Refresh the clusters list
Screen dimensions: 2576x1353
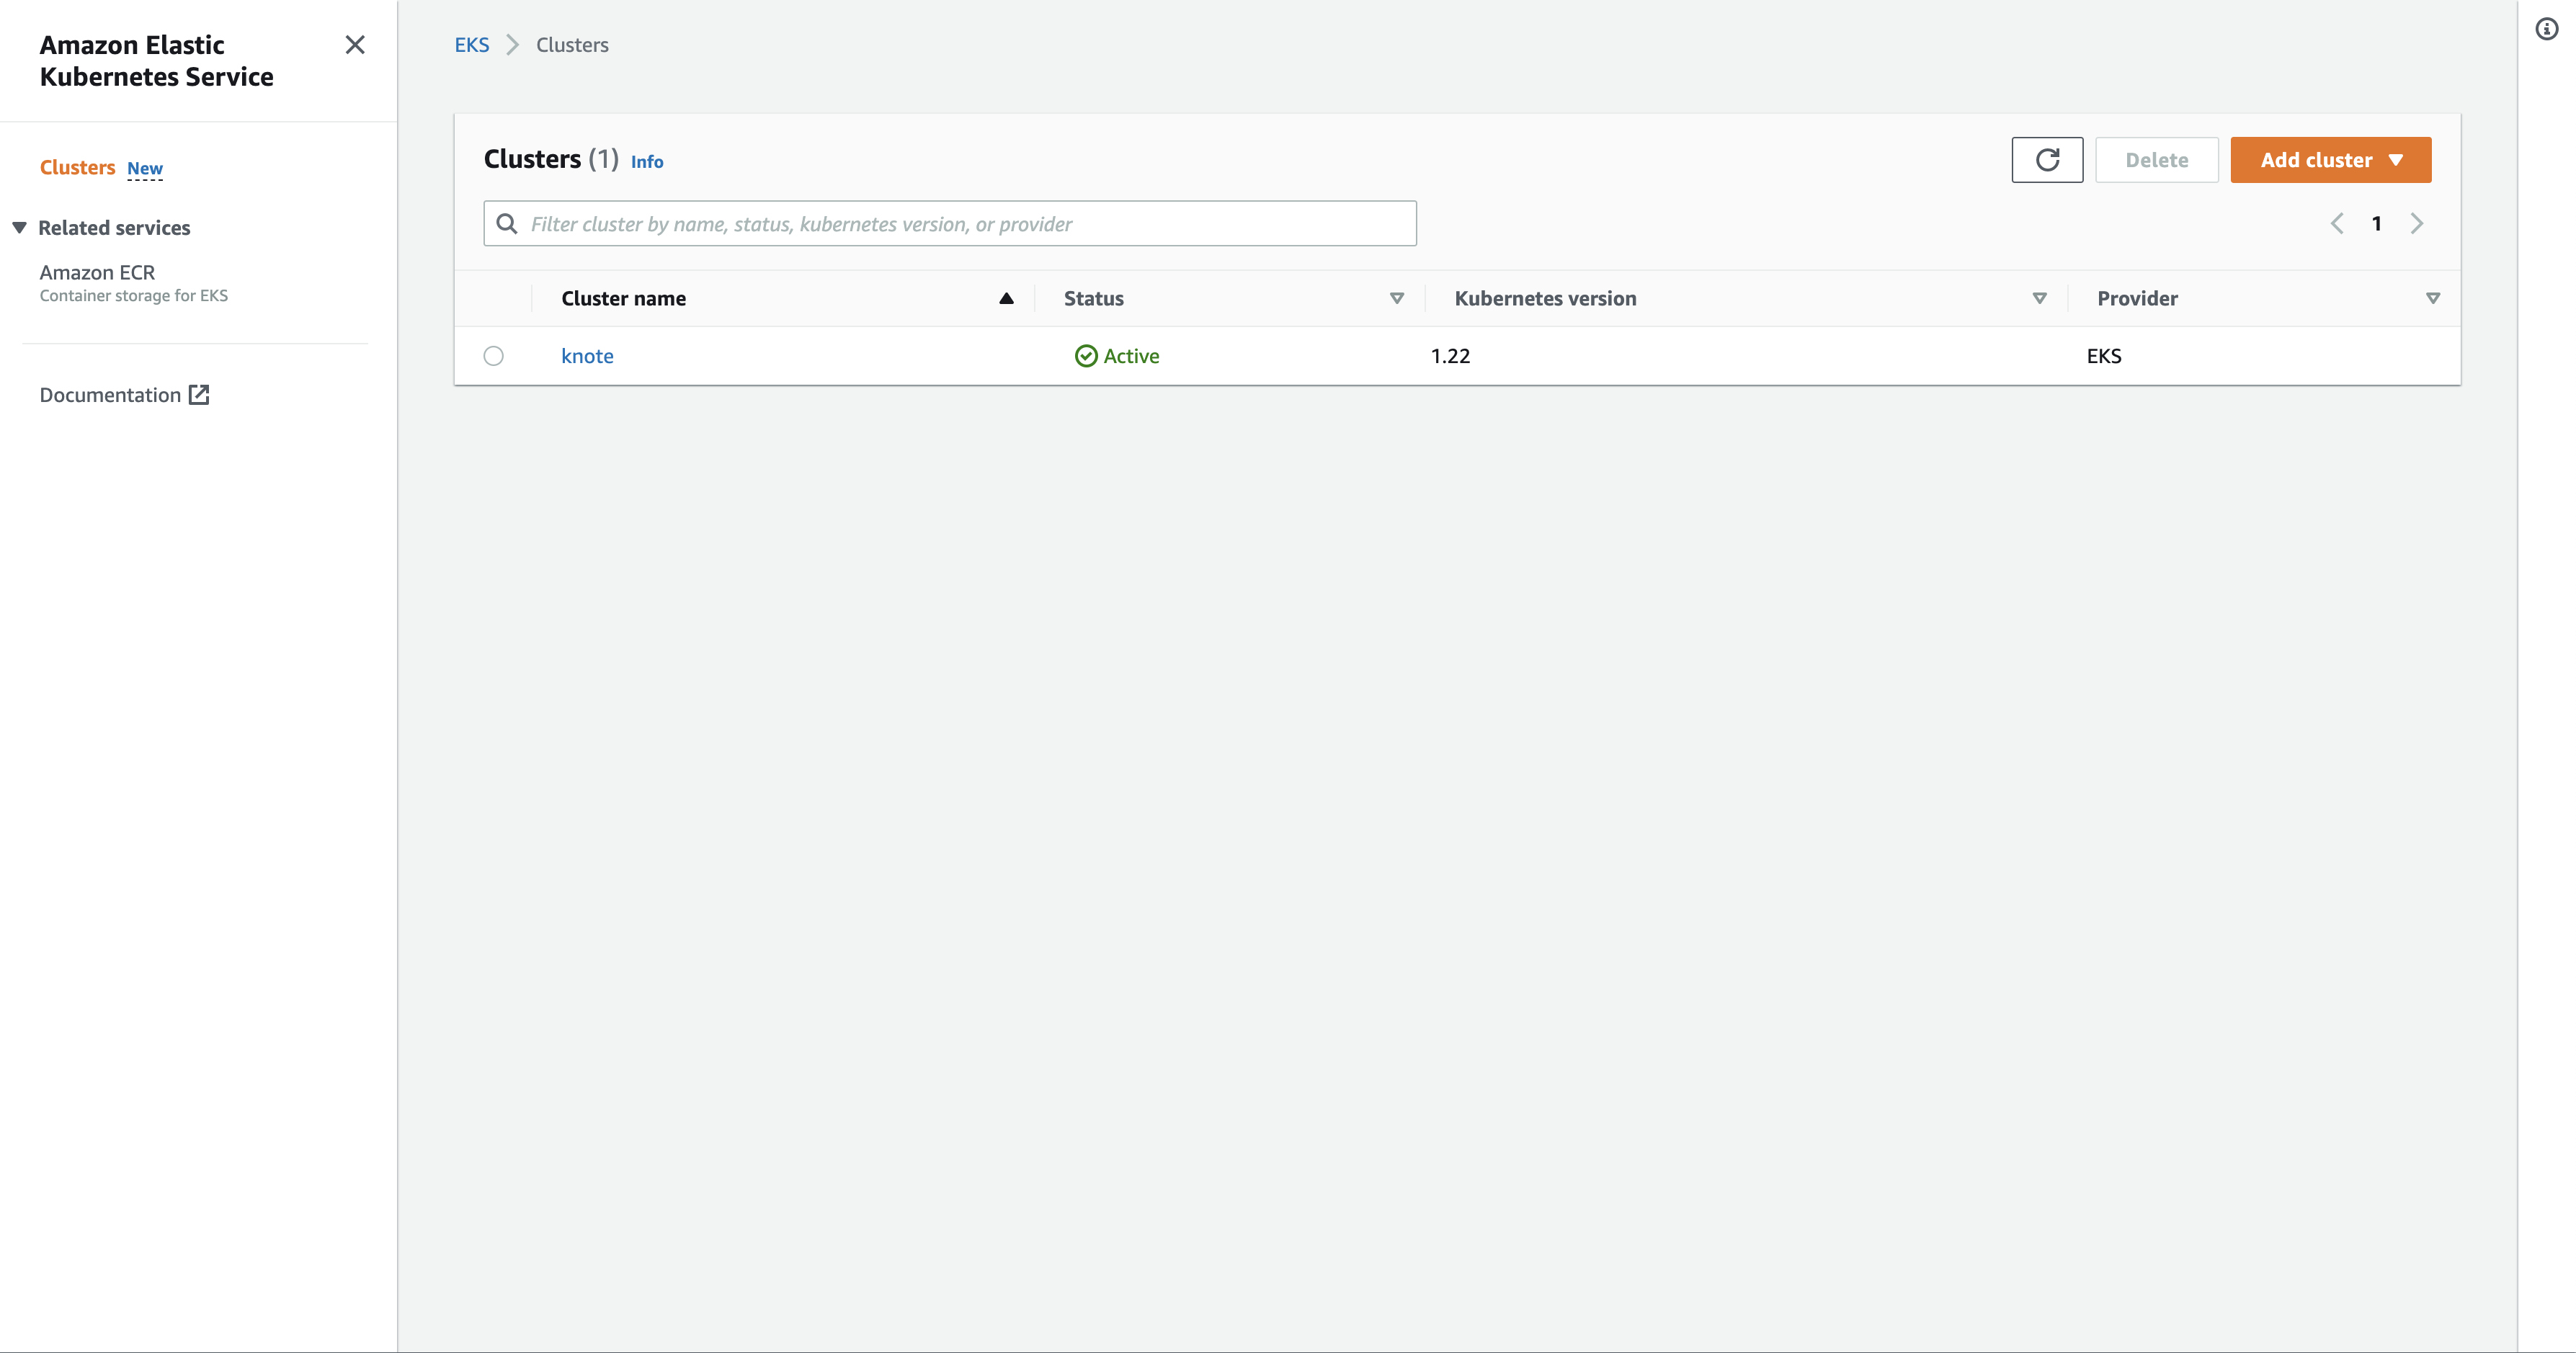point(2047,160)
